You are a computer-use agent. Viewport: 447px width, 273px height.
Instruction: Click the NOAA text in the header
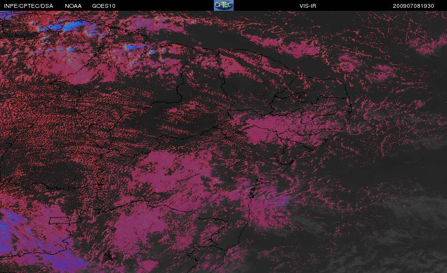(73, 6)
